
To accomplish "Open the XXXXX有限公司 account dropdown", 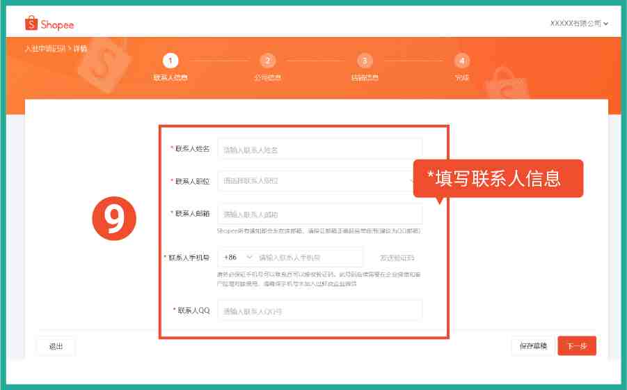I will point(579,24).
